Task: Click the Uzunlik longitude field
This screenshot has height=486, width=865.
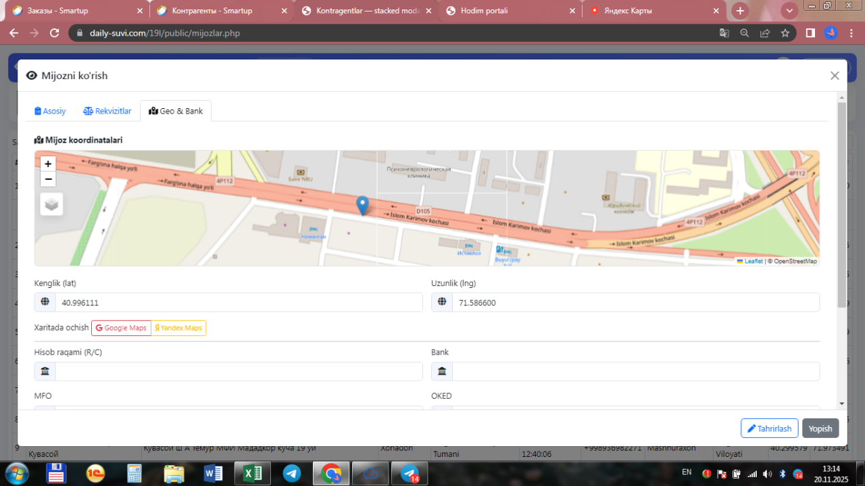Action: [x=635, y=303]
